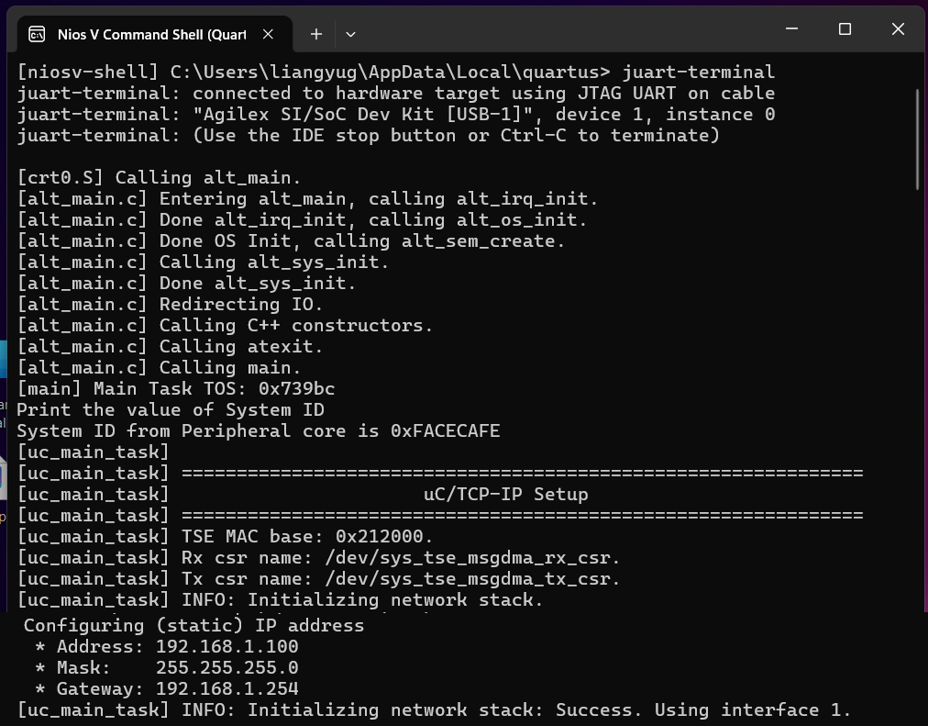Click the juart-terminal command on the prompt line
The image size is (928, 726).
point(698,72)
